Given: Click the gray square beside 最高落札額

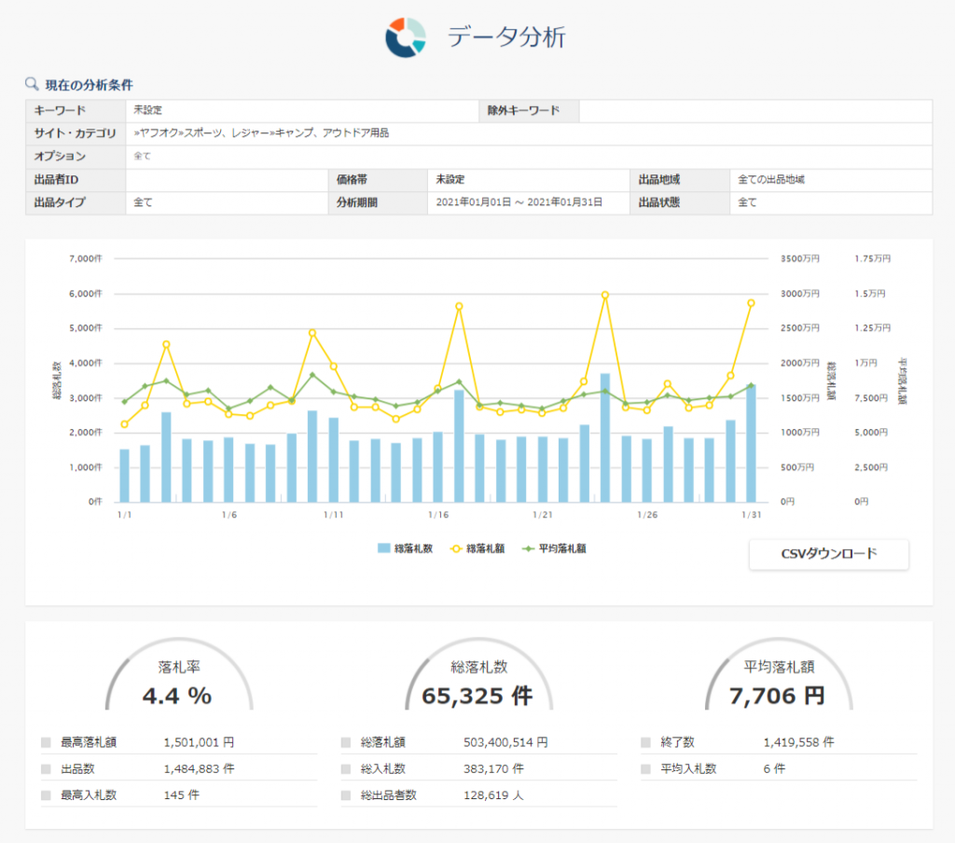Looking at the screenshot, I should [x=46, y=743].
